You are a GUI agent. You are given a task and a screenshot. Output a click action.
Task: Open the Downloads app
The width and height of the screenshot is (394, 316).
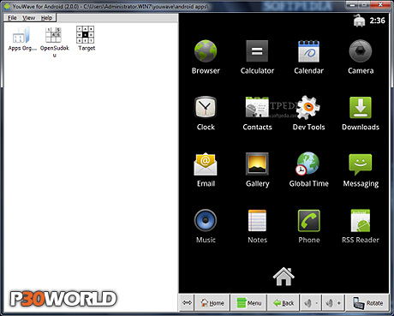(361, 107)
